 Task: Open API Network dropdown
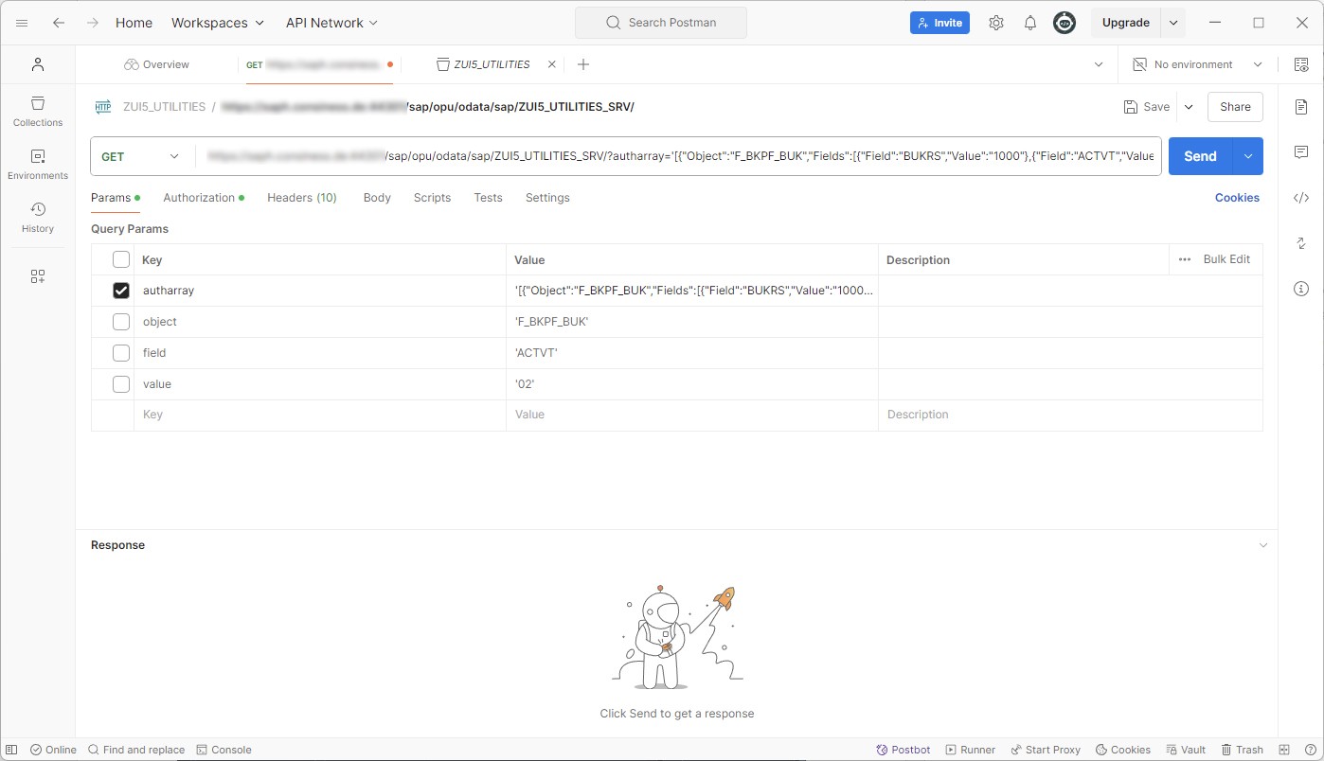(331, 23)
